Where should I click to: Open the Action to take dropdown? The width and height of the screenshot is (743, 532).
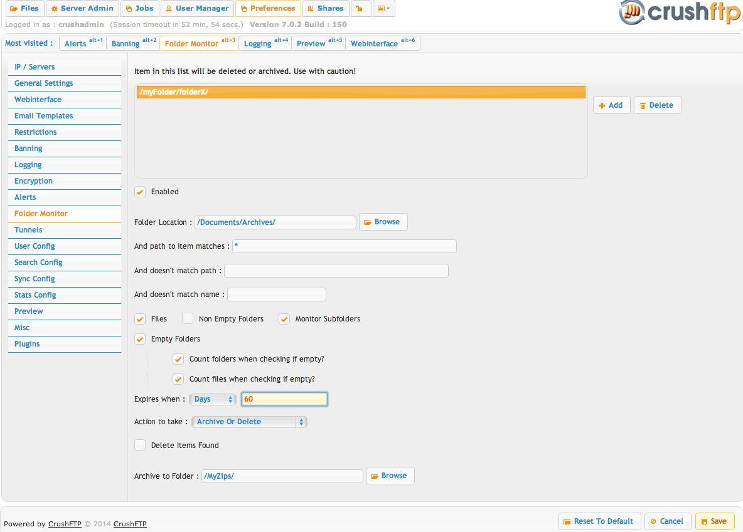249,421
